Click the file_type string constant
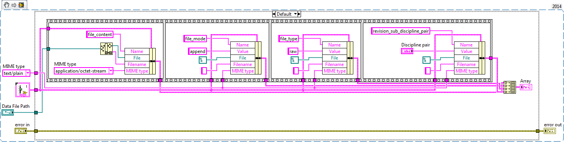The width and height of the screenshot is (564, 142). [x=288, y=38]
